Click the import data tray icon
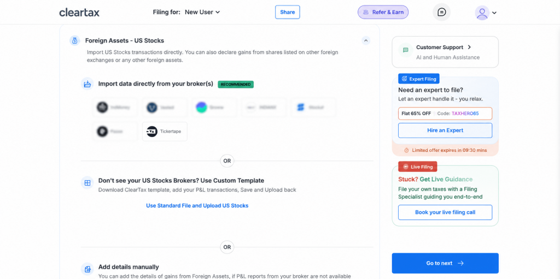This screenshot has height=279, width=560. [87, 84]
